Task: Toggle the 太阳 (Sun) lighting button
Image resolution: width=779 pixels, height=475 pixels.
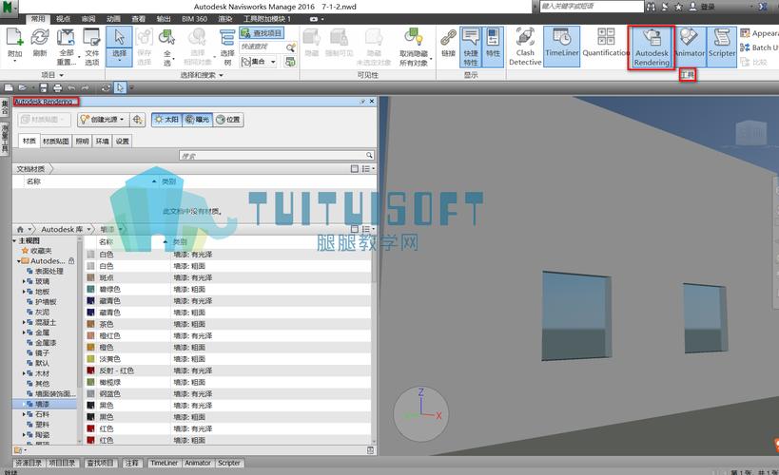Action: click(x=166, y=120)
